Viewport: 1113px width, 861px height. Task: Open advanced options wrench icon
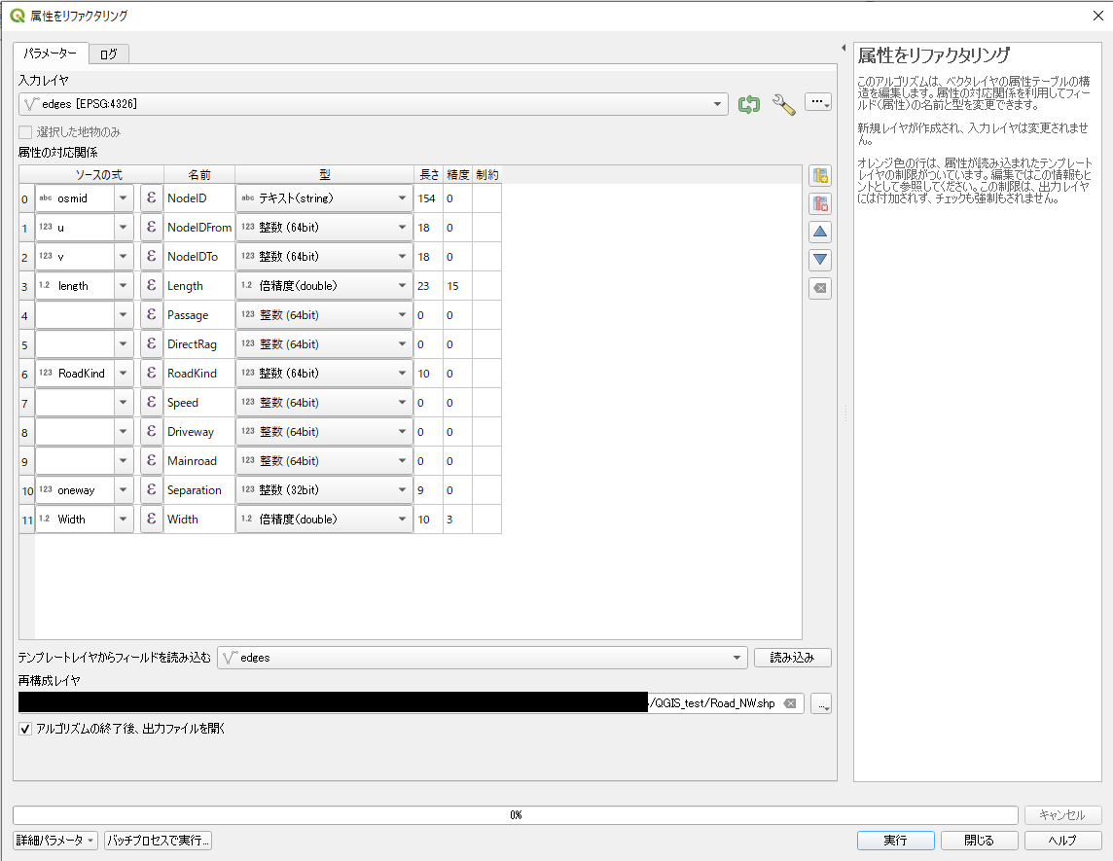(783, 104)
